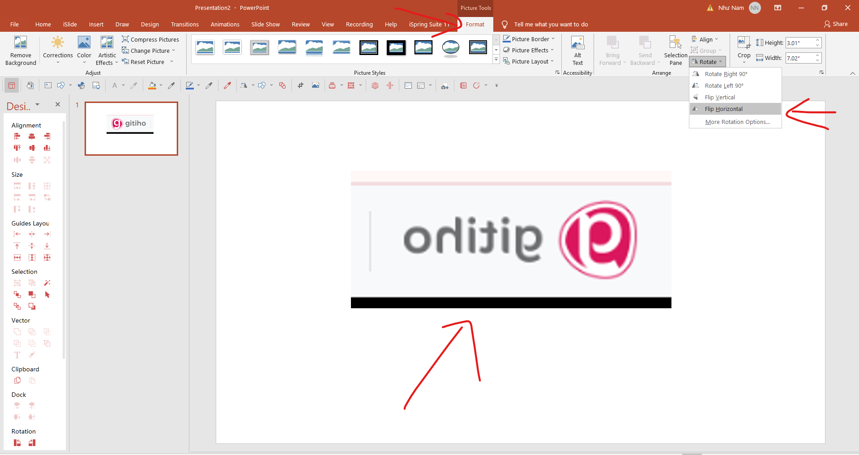Click Alt Text button
This screenshot has width=859, height=455.
click(578, 51)
